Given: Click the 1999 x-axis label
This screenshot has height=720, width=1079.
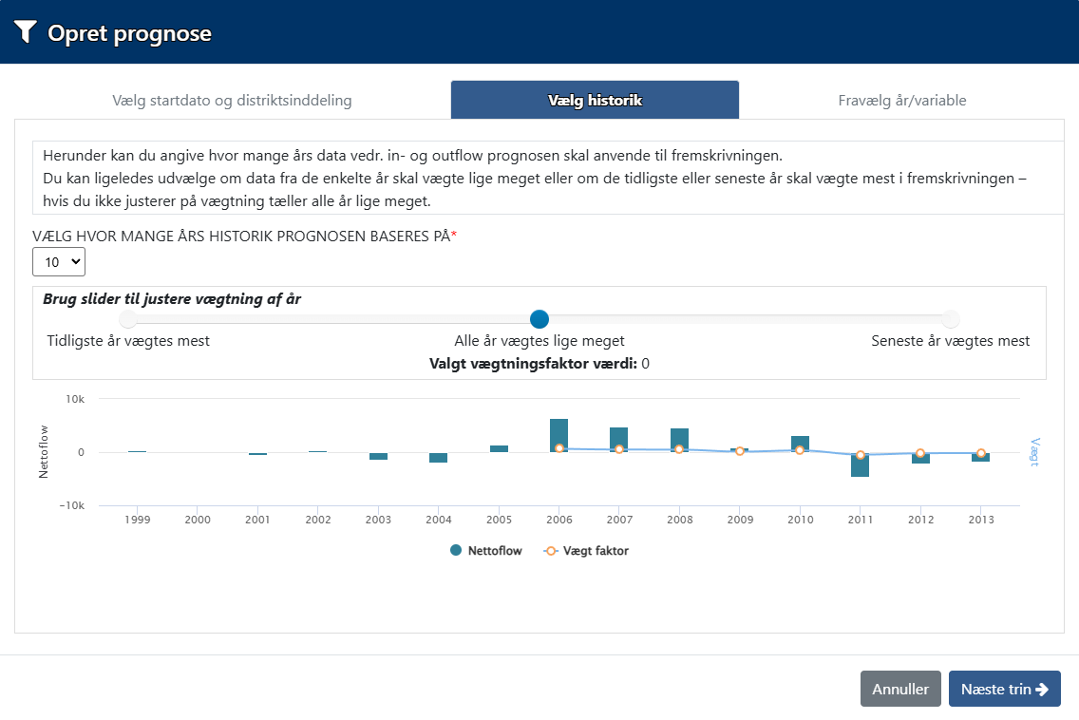Looking at the screenshot, I should tap(138, 520).
